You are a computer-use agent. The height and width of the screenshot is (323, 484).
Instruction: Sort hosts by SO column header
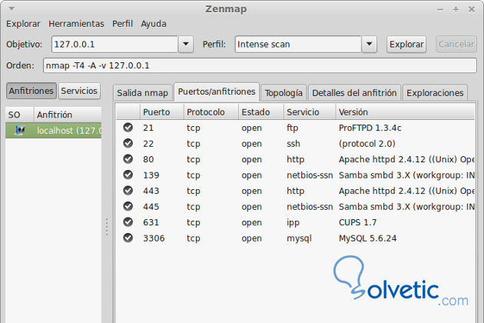[19, 115]
